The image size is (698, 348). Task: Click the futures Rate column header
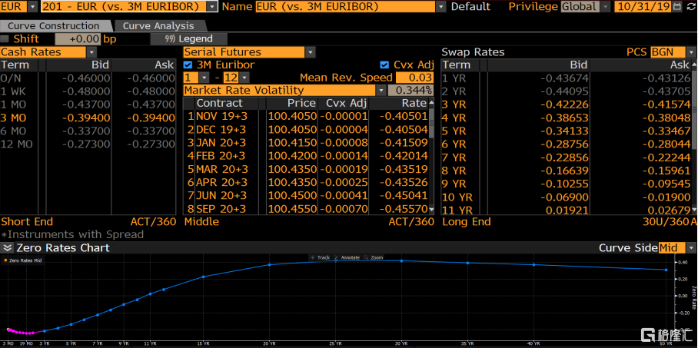[414, 103]
